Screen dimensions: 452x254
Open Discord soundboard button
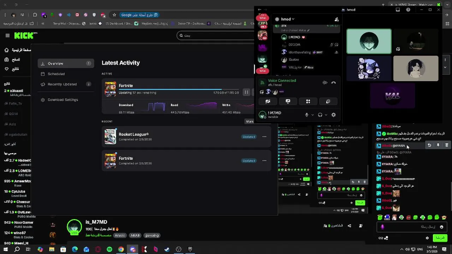point(328,102)
